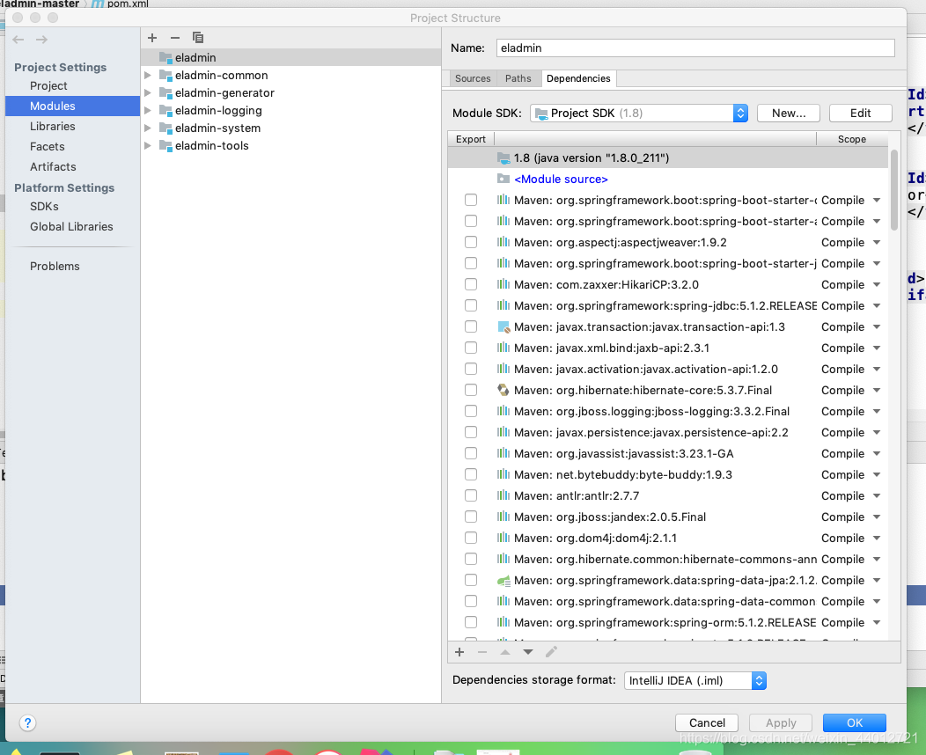
Task: Open help with the question mark icon
Action: point(27,722)
